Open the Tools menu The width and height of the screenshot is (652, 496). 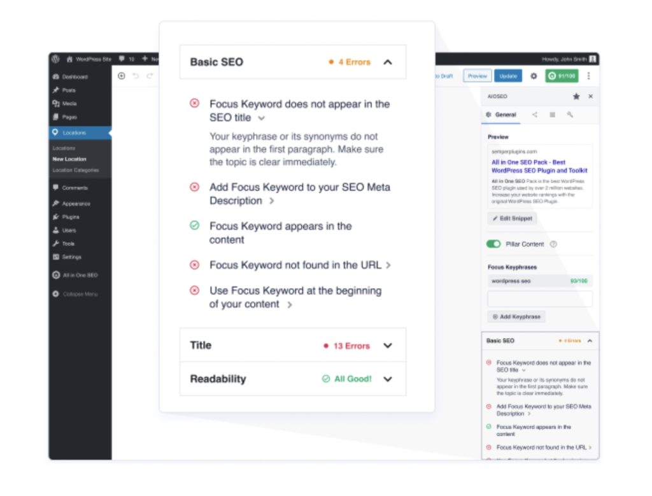point(64,244)
